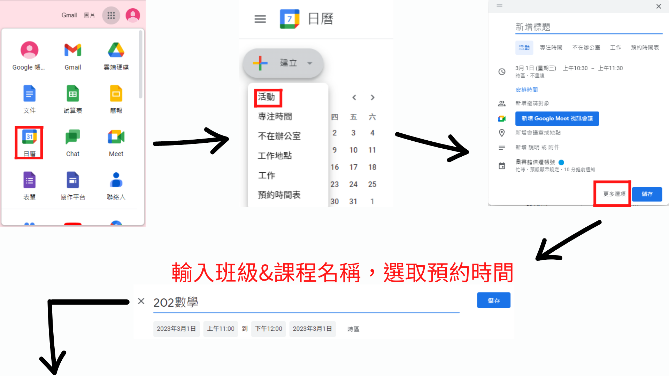Expand calendar navigation forward arrow
This screenshot has height=376, width=669.
pyautogui.click(x=372, y=97)
